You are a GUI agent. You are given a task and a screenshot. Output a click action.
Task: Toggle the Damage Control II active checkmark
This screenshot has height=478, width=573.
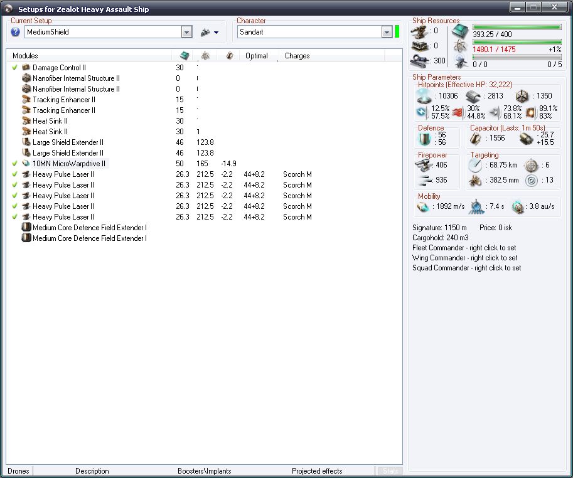click(14, 67)
